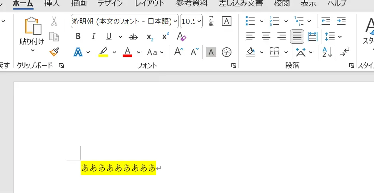374x193 pixels.
Task: Apply yellow text highlight color
Action: coord(103,52)
